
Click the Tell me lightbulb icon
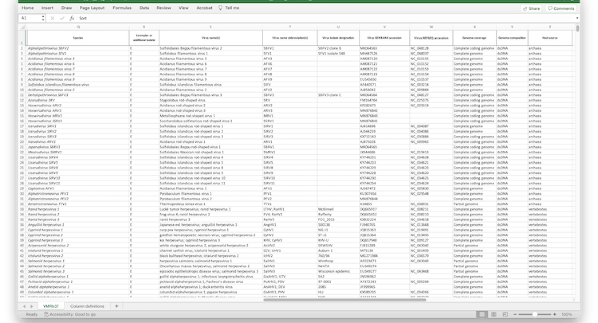(221, 8)
